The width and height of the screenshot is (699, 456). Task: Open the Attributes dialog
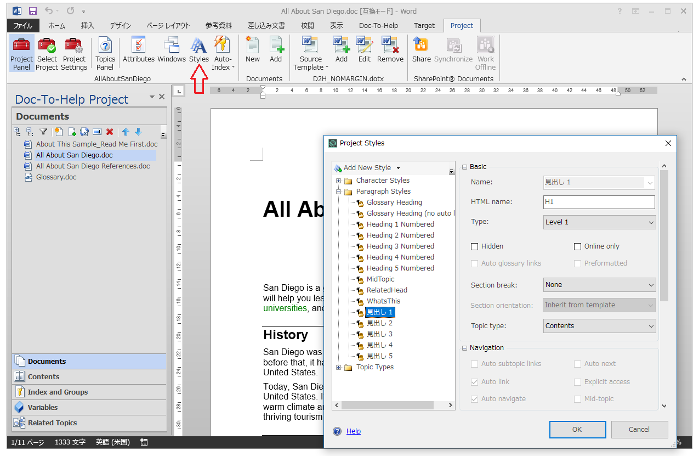139,50
